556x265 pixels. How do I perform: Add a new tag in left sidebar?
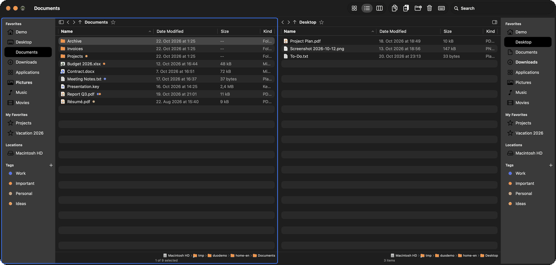51,166
